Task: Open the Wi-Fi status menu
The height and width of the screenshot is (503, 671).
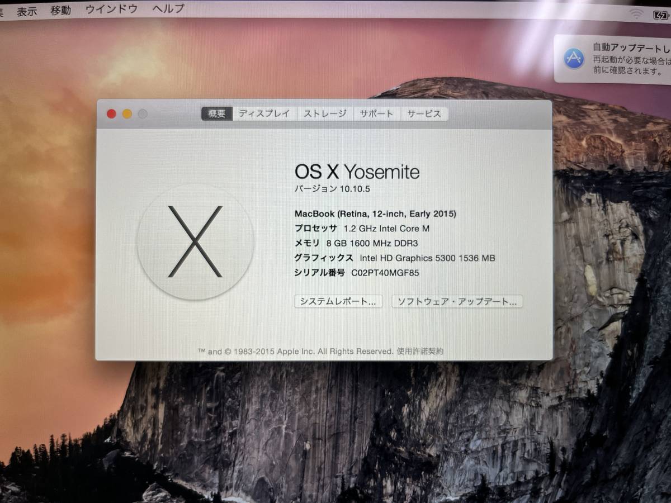Action: coord(636,13)
